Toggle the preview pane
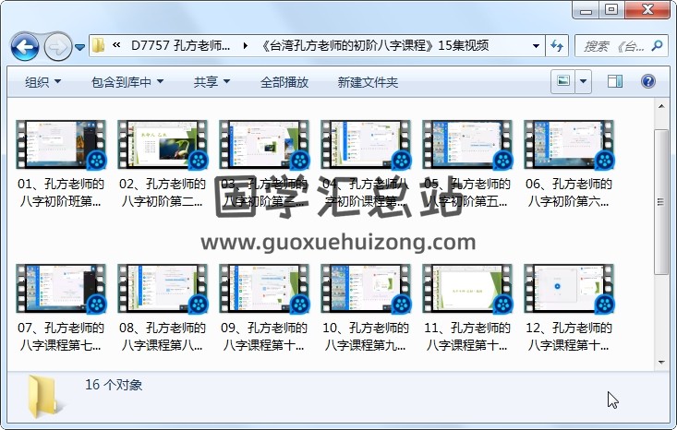 (615, 81)
